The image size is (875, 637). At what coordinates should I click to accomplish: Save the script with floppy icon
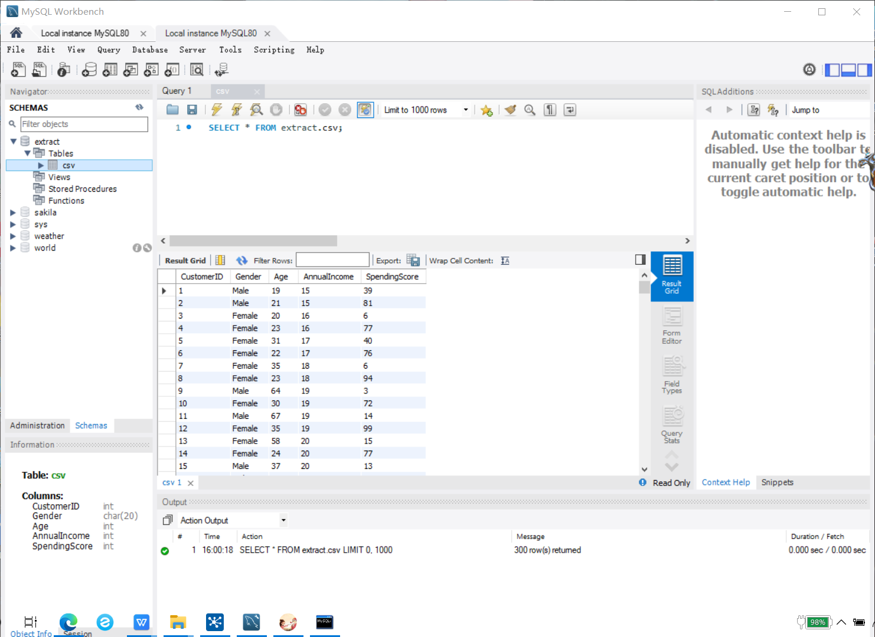tap(192, 110)
